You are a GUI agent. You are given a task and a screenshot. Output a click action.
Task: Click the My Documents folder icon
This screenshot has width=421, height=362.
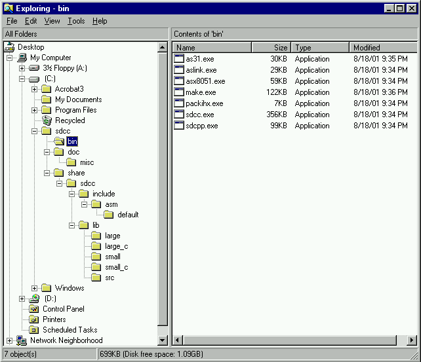47,100
